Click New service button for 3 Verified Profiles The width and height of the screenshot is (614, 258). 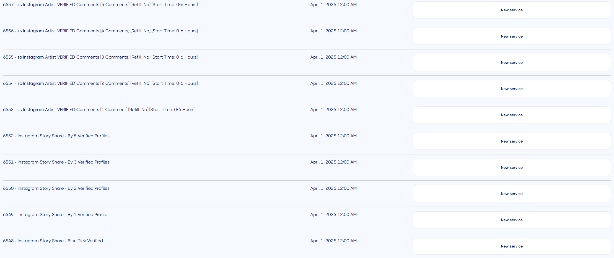coord(512,167)
